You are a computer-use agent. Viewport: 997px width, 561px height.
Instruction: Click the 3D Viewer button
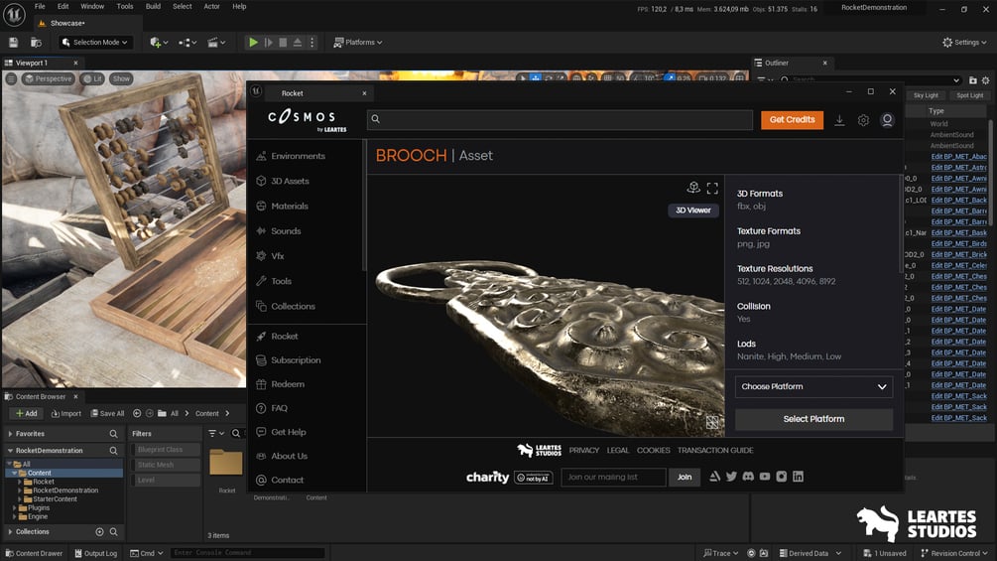coord(693,210)
